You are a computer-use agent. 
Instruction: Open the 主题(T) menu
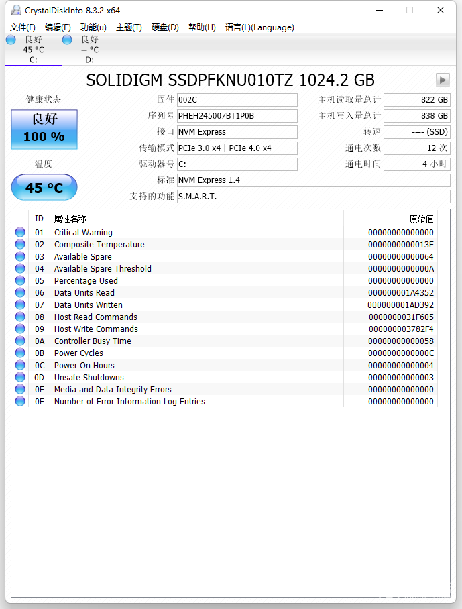tap(129, 27)
